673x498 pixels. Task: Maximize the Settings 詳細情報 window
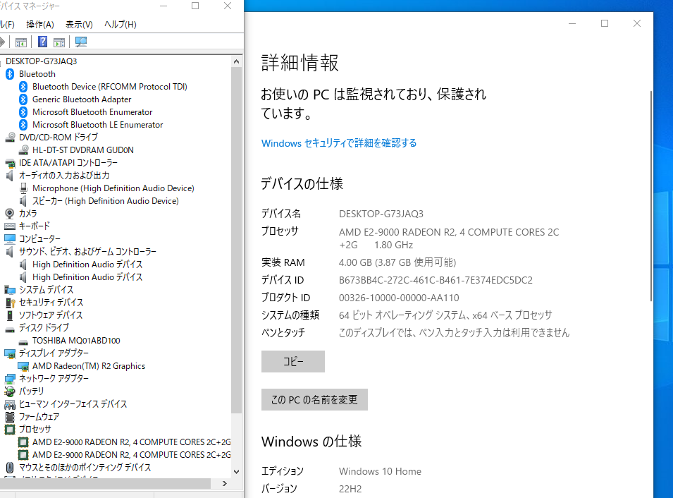(605, 24)
